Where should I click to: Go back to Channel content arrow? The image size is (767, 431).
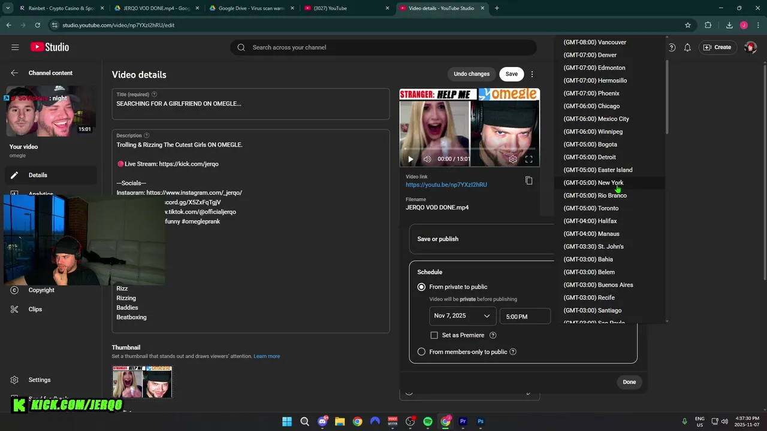[x=14, y=73]
